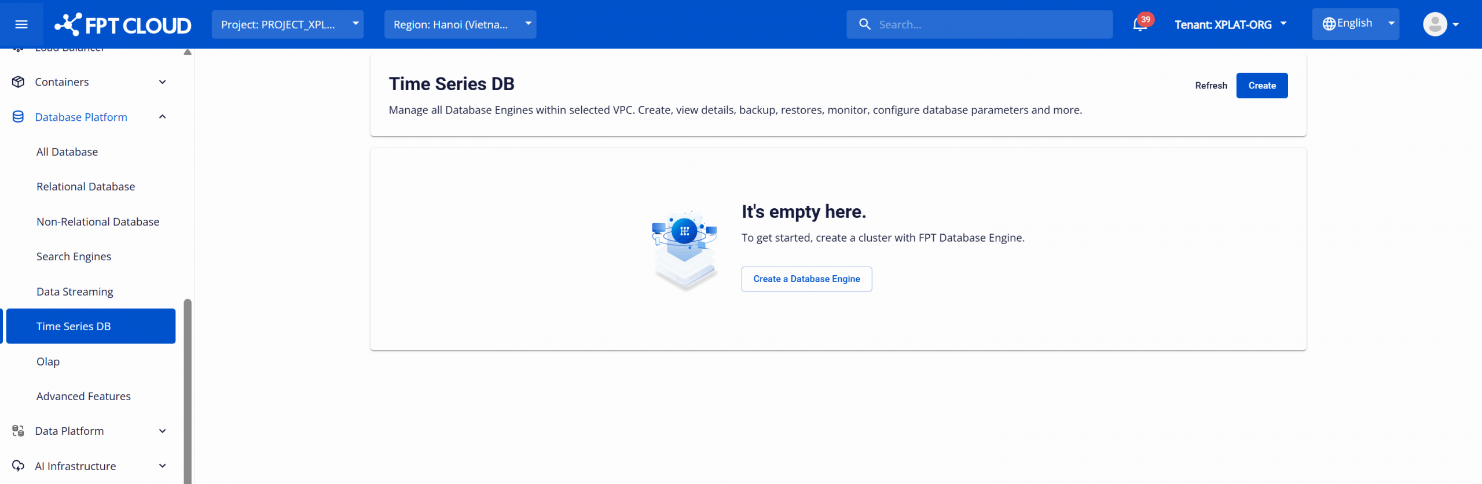Click the Containers cube icon
Image resolution: width=1482 pixels, height=484 pixels.
[x=18, y=82]
